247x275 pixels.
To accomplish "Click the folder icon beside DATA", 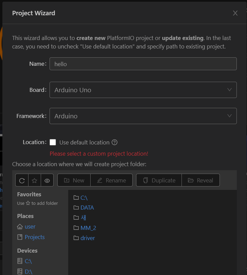I will pos(76,208).
